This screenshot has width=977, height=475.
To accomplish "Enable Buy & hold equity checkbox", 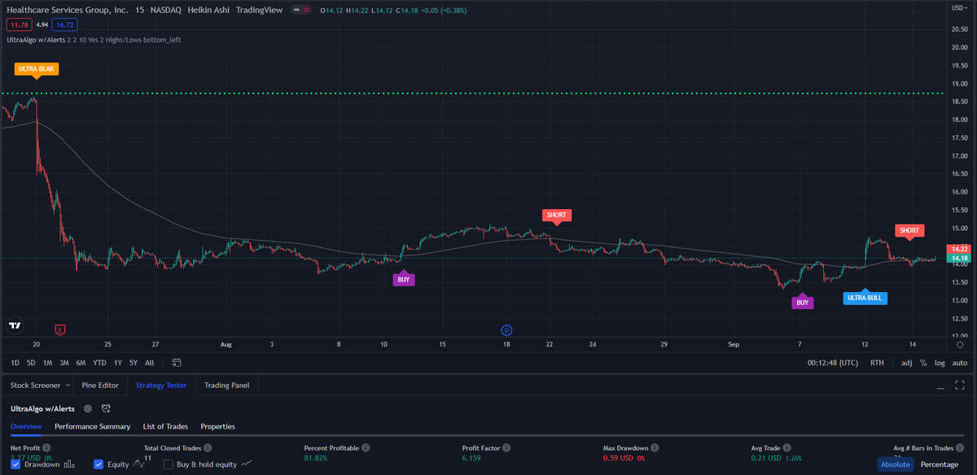I will click(168, 464).
